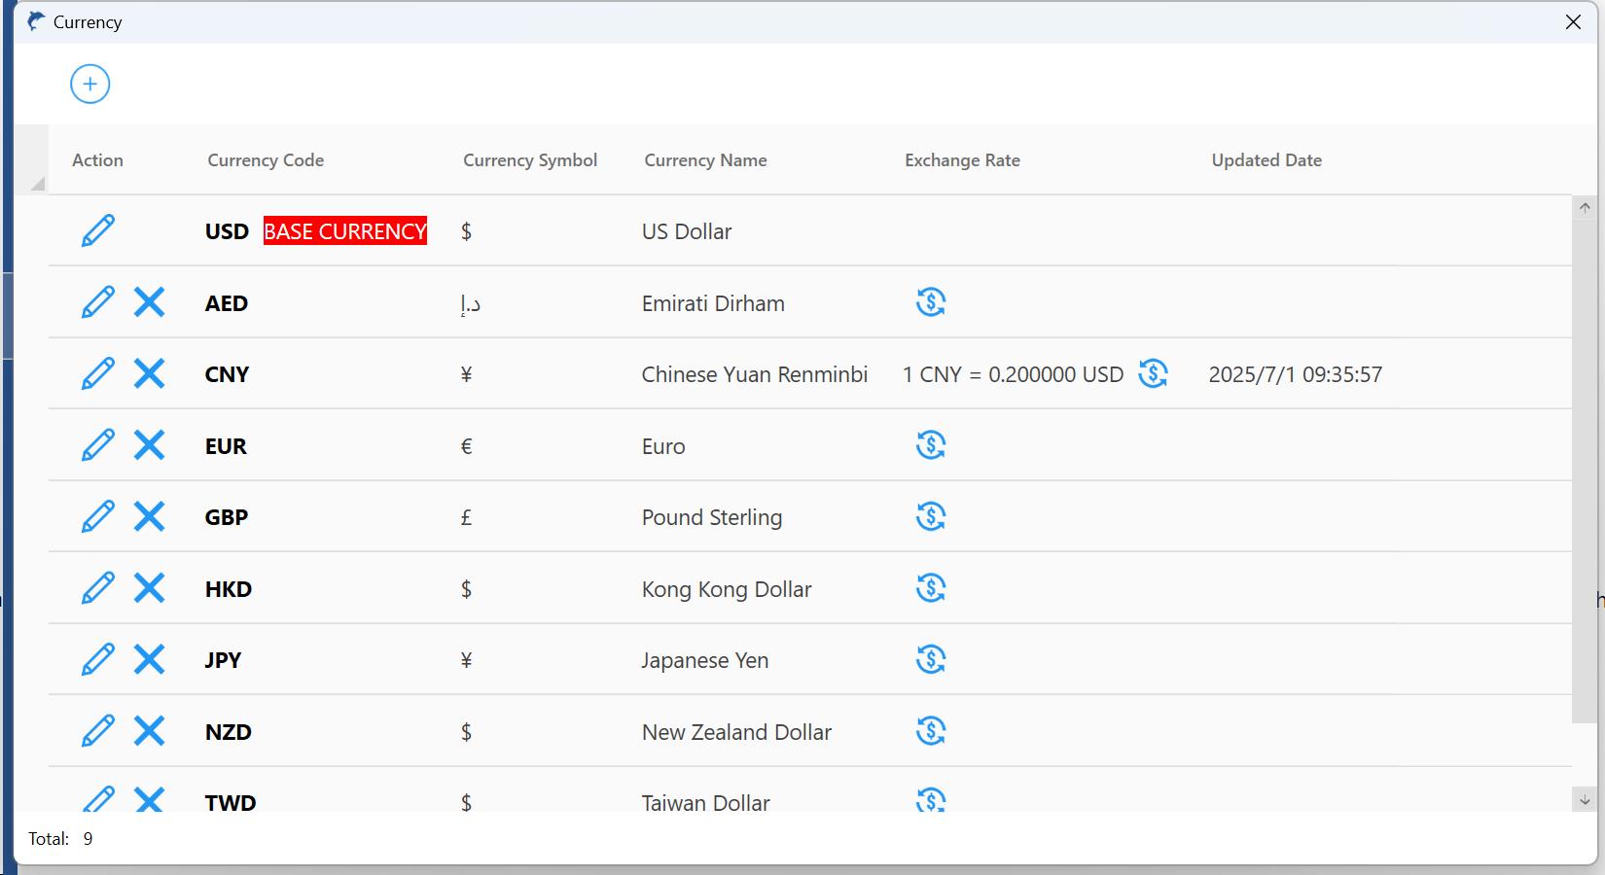Update exchange rate for New Zealand Dollar

pos(930,730)
